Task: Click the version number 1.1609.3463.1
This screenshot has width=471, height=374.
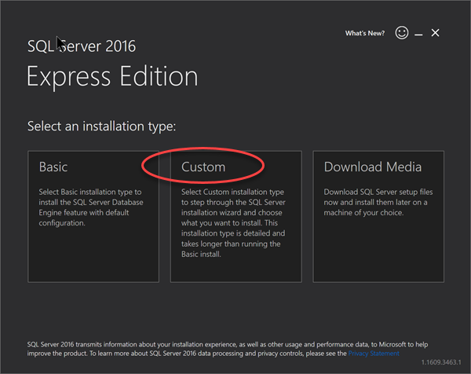Action: tap(441, 362)
